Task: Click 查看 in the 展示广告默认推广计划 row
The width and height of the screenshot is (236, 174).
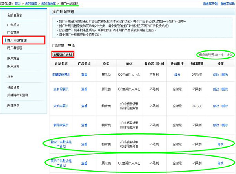Action: (x=84, y=163)
